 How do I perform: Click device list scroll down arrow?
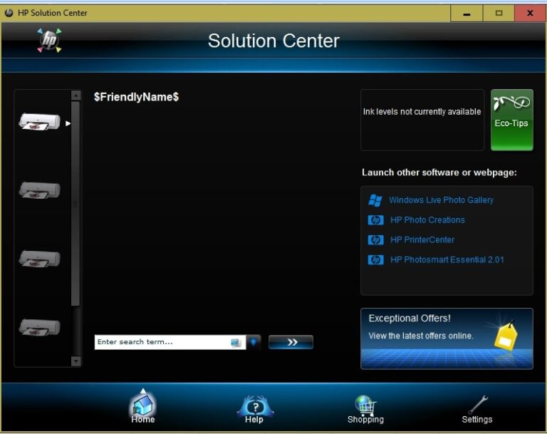click(75, 361)
